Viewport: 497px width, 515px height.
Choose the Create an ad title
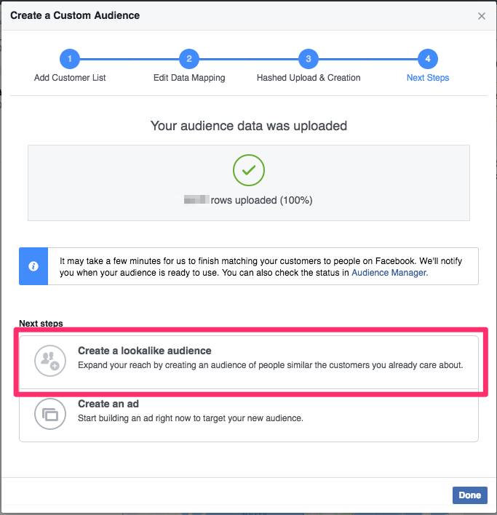tap(108, 404)
